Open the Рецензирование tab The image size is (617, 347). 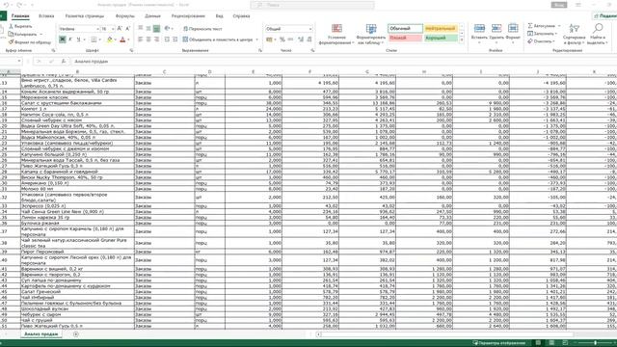click(x=188, y=16)
